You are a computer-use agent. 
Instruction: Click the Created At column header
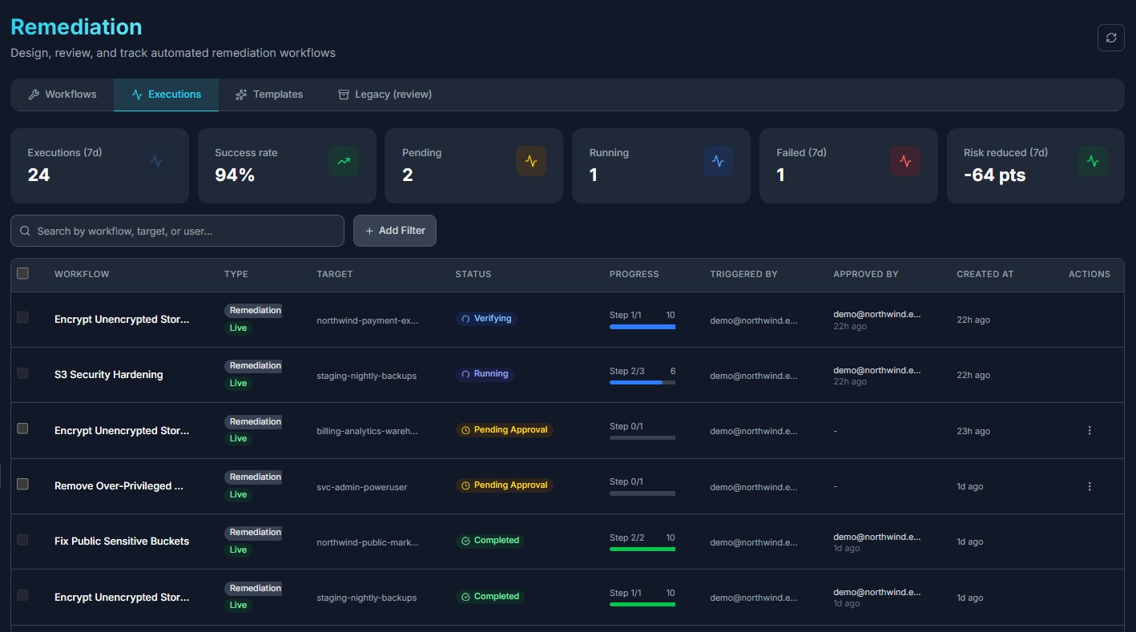click(x=985, y=274)
